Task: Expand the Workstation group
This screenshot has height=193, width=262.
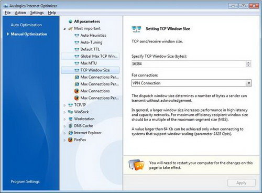Action: 64,119
